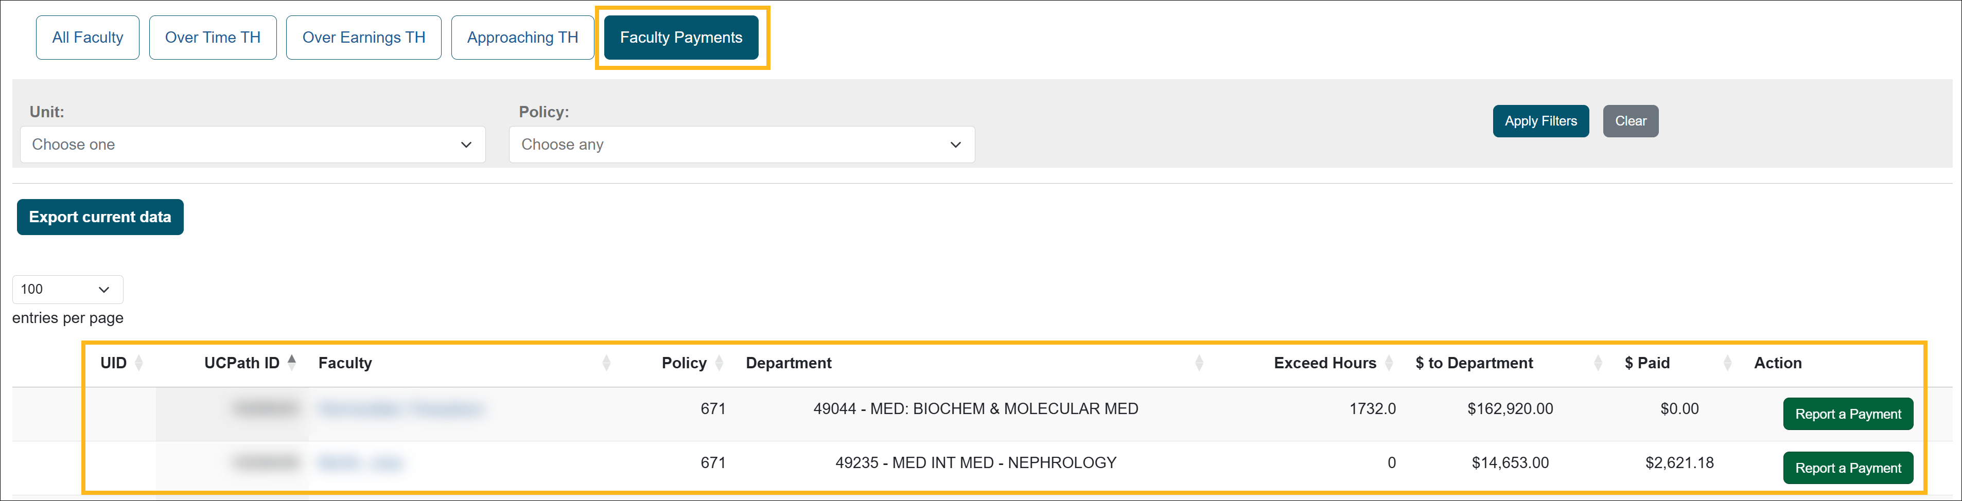This screenshot has width=1962, height=501.
Task: Go to Approaching TH tab
Action: point(522,38)
